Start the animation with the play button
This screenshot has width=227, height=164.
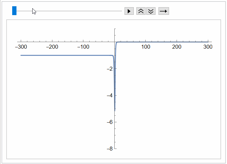point(129,11)
